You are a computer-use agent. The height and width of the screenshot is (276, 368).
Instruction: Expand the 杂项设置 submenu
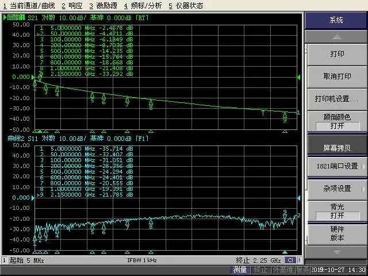pos(336,189)
